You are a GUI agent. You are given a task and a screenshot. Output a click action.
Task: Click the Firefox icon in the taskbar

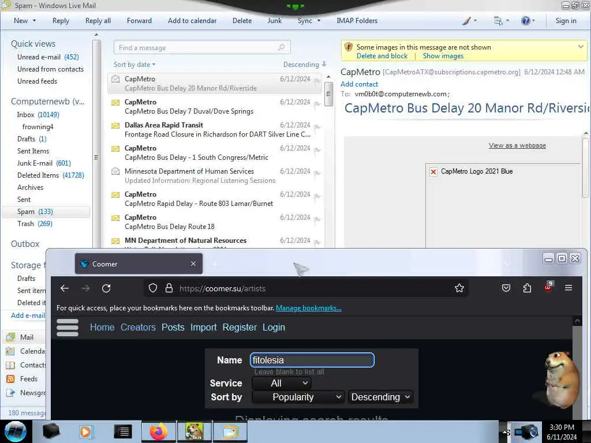click(x=159, y=431)
